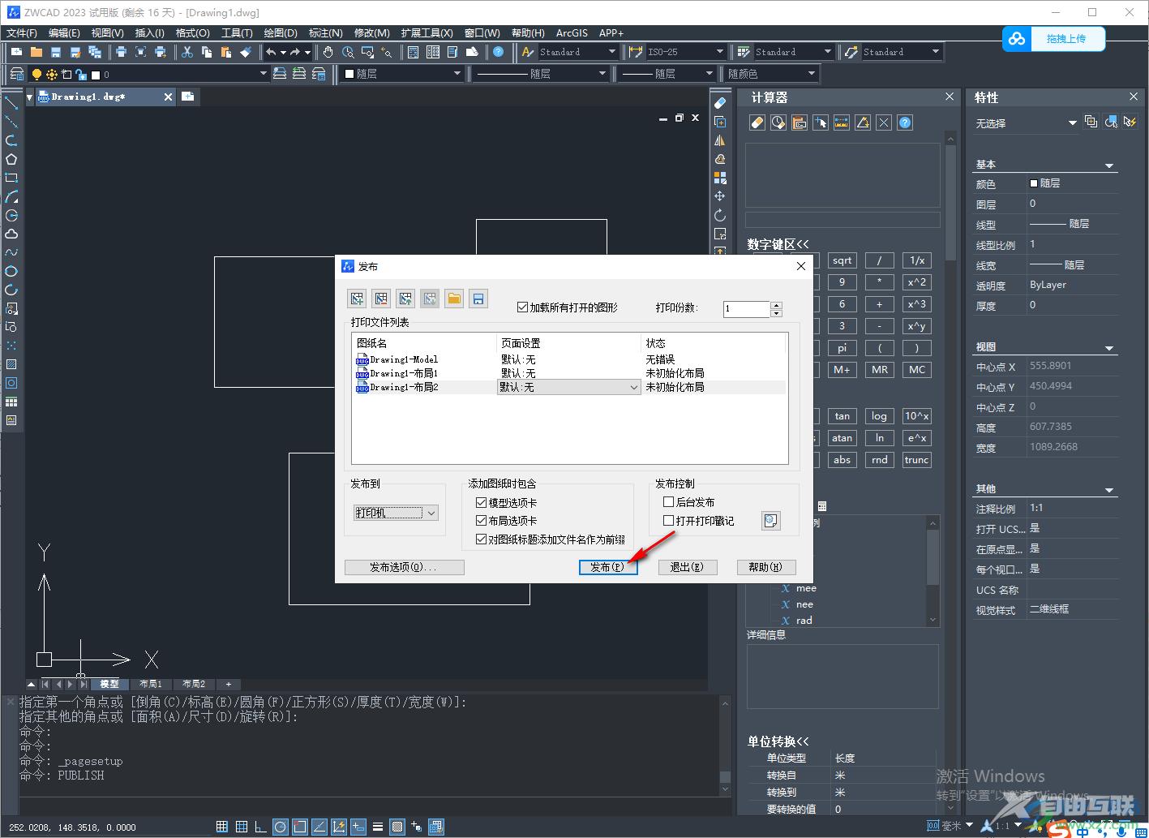Toggle grid display in status bar
Screen dimensions: 1149x838
tap(221, 827)
